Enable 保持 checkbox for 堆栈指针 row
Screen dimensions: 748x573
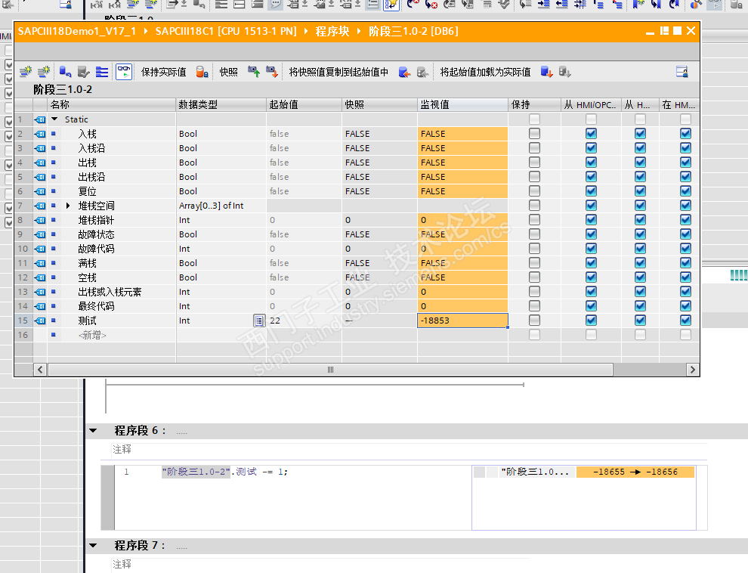click(534, 219)
